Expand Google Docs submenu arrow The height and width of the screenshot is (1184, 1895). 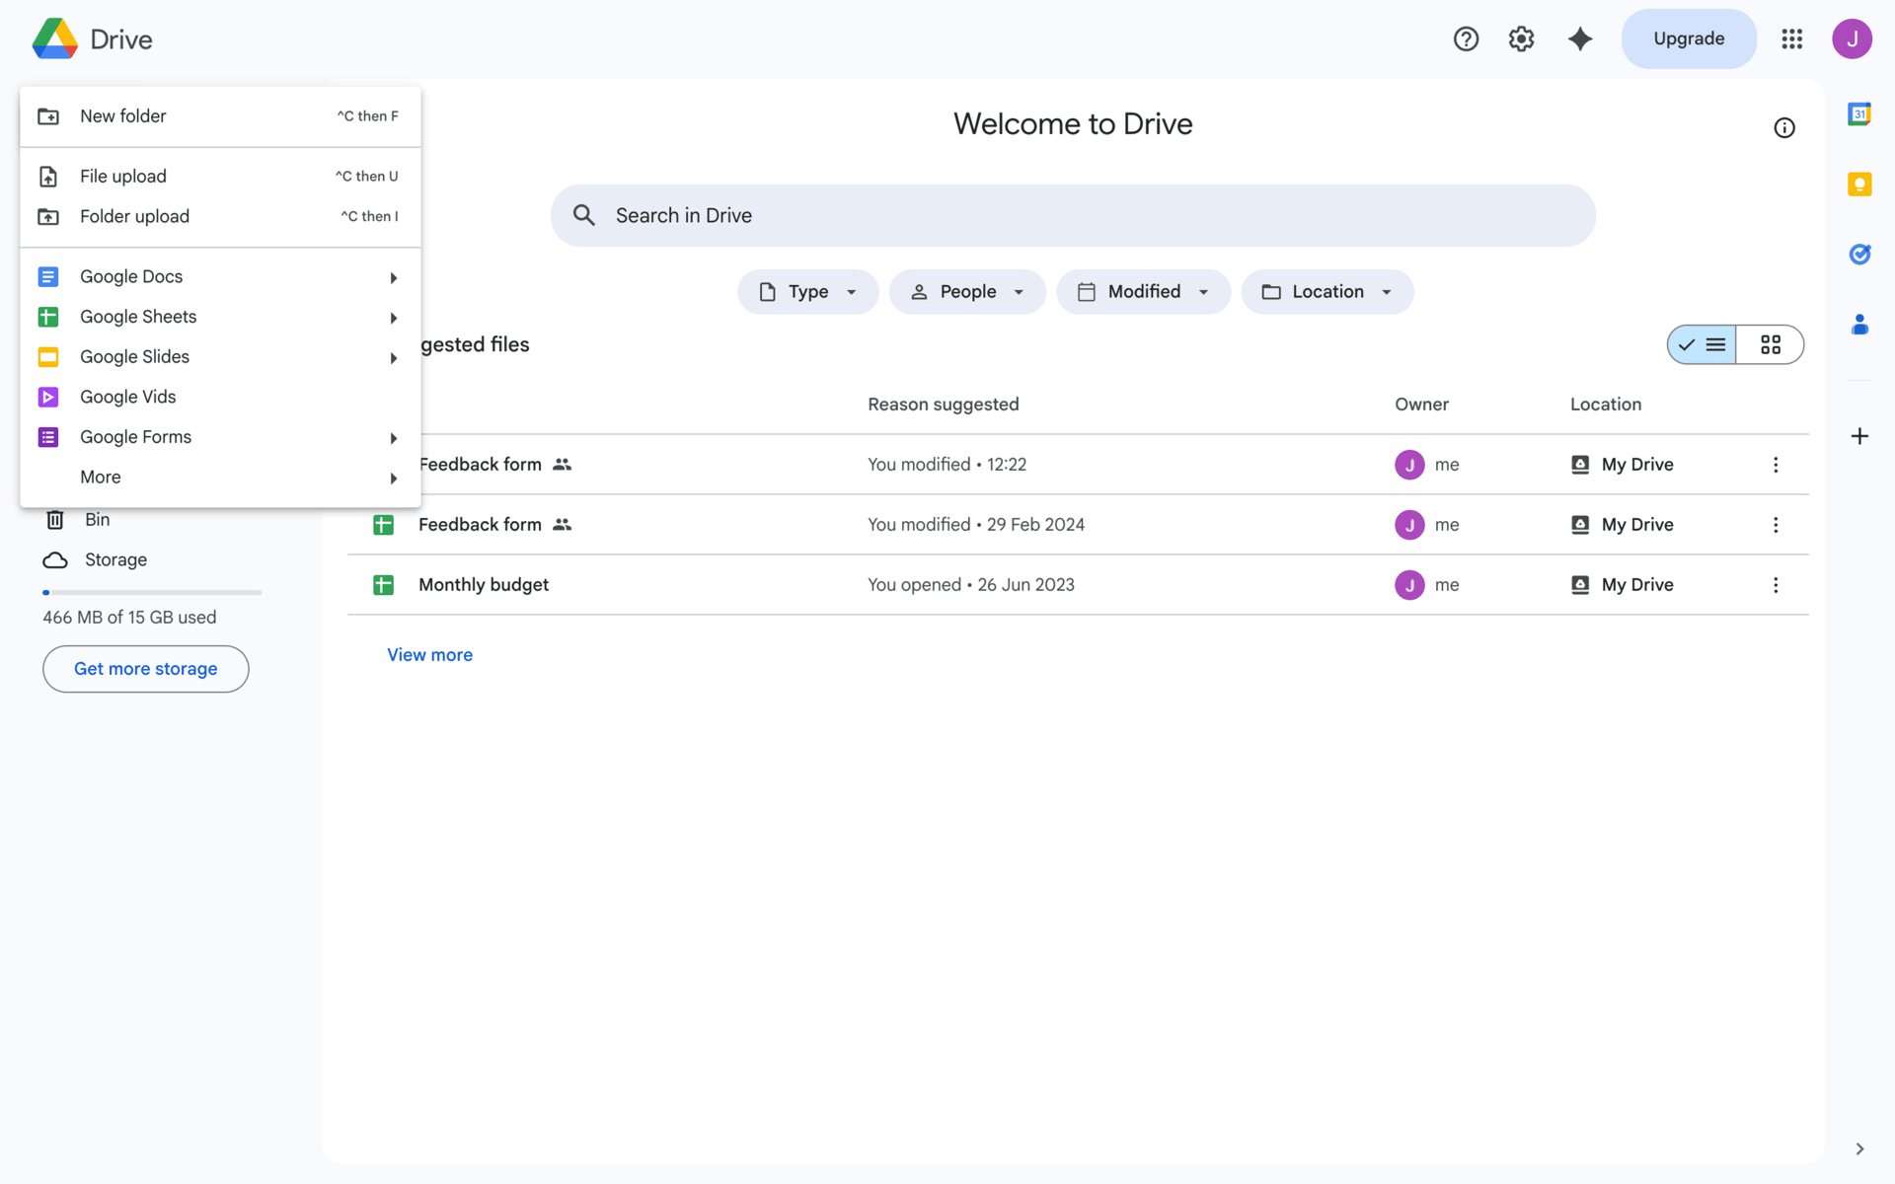[394, 278]
